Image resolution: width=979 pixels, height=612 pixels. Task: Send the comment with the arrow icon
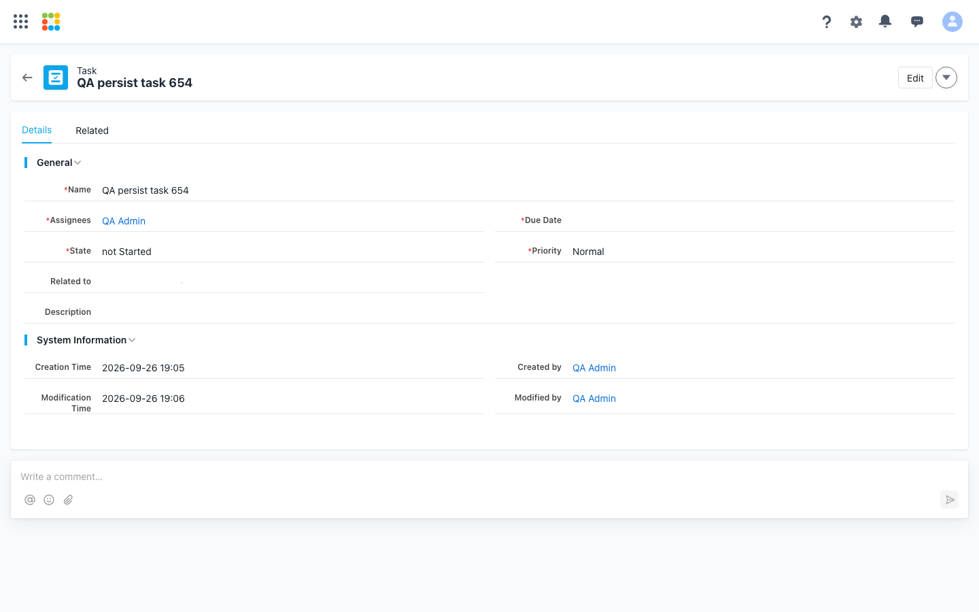(950, 500)
